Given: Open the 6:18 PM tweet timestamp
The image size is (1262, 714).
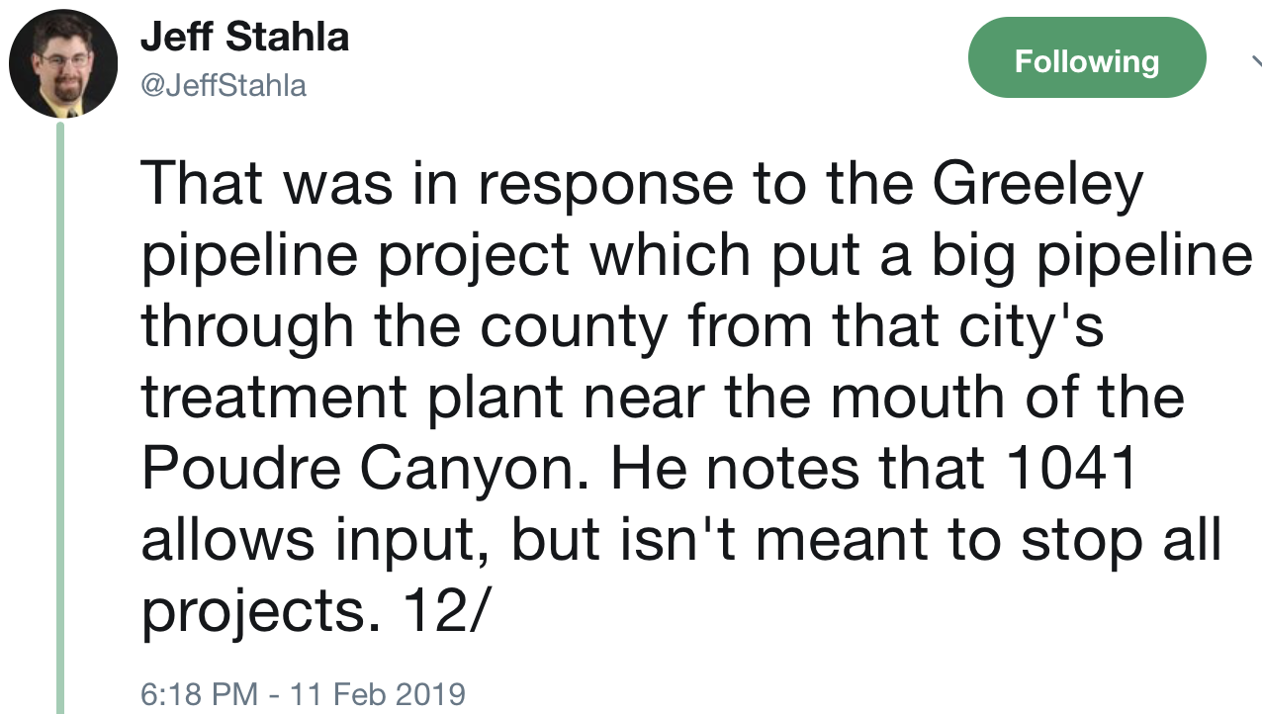Looking at the screenshot, I should click(303, 694).
